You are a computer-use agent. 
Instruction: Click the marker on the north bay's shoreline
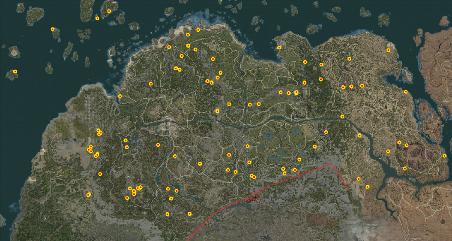pyautogui.click(x=279, y=48)
